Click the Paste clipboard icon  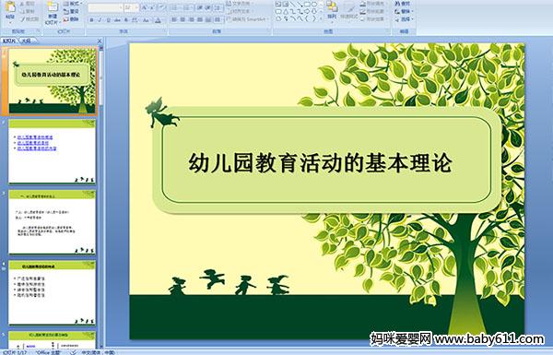pyautogui.click(x=10, y=7)
